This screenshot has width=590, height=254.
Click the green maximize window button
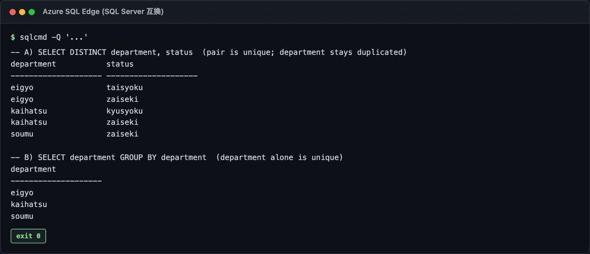(x=31, y=12)
